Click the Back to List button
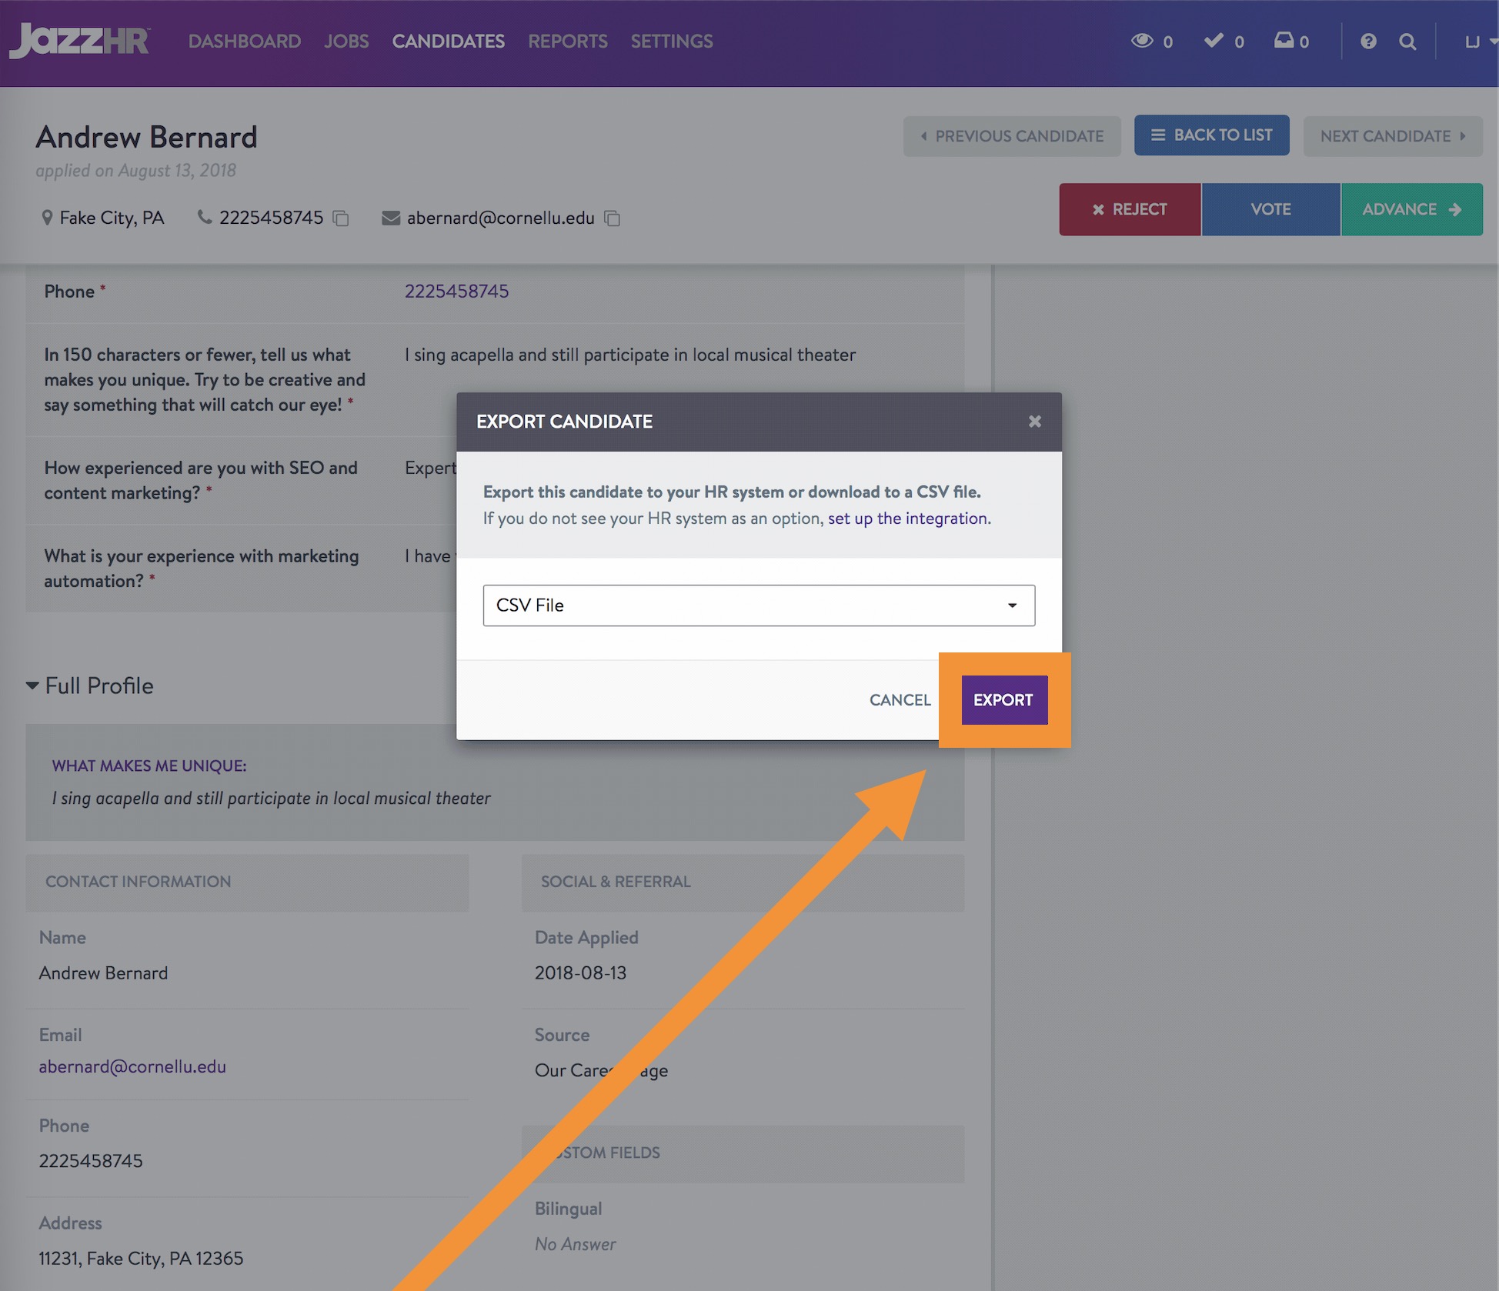Image resolution: width=1499 pixels, height=1291 pixels. (x=1211, y=135)
